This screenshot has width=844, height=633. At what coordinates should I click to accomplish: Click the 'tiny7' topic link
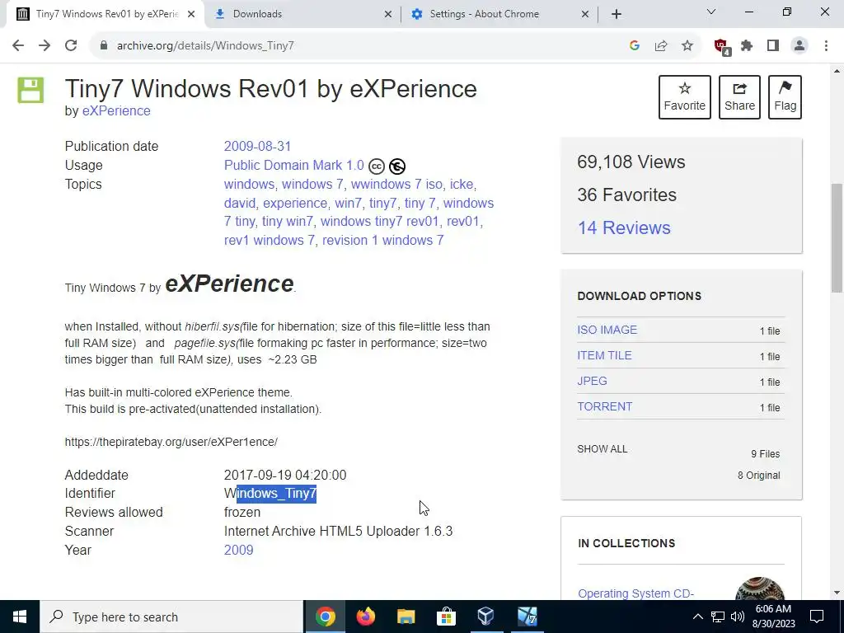(x=382, y=203)
